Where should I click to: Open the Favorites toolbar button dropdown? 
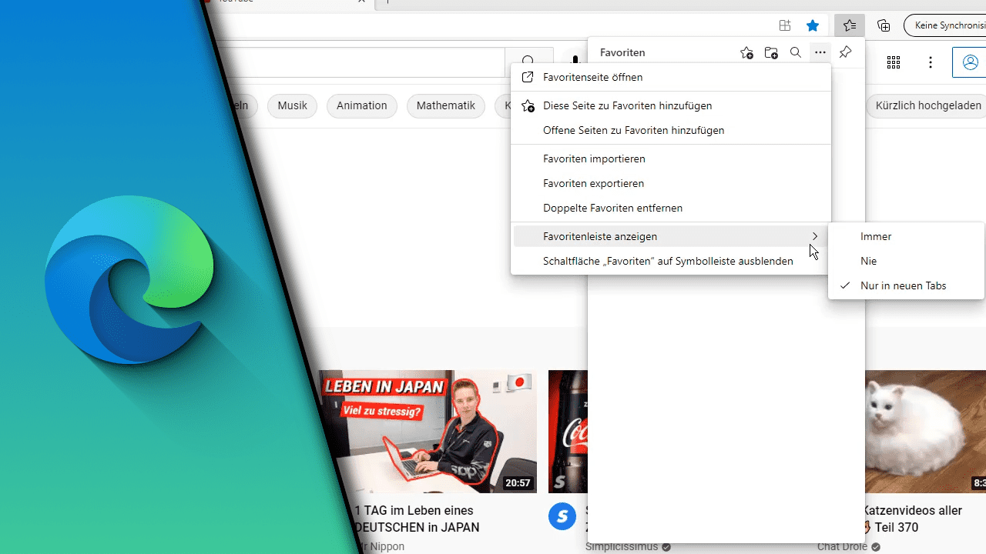pos(850,25)
